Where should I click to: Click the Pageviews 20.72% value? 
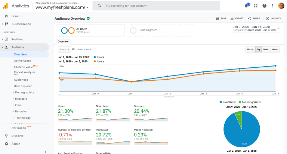click(104, 135)
